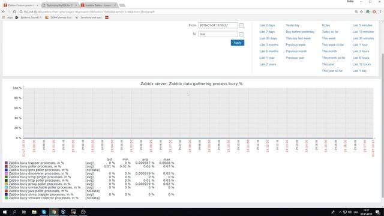384x216 pixels.
Task: Click the Chrome taskbar icon
Action: 53,212
